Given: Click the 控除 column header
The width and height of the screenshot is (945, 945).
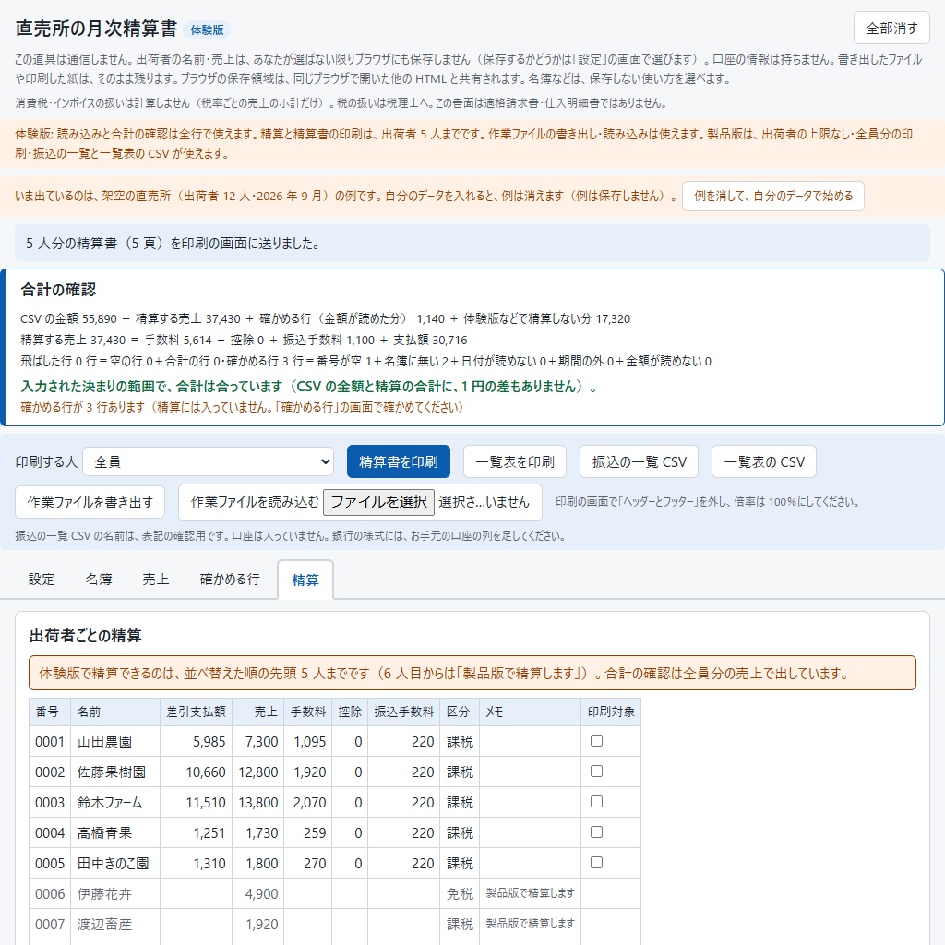Looking at the screenshot, I should tap(350, 712).
